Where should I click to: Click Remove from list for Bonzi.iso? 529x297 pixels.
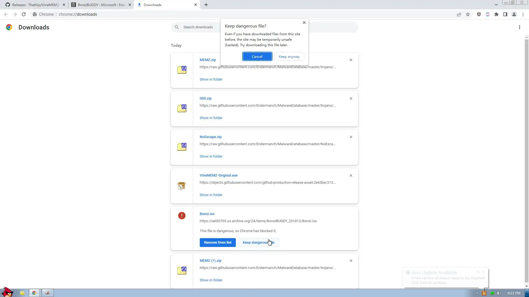click(218, 243)
